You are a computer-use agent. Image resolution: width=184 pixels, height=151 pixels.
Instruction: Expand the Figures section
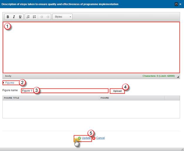coord(10,83)
